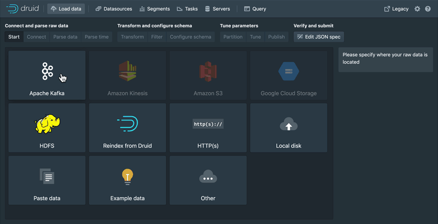Screen dimensions: 438x224
Task: Select the Example data lightbulb icon
Action: (x=127, y=176)
